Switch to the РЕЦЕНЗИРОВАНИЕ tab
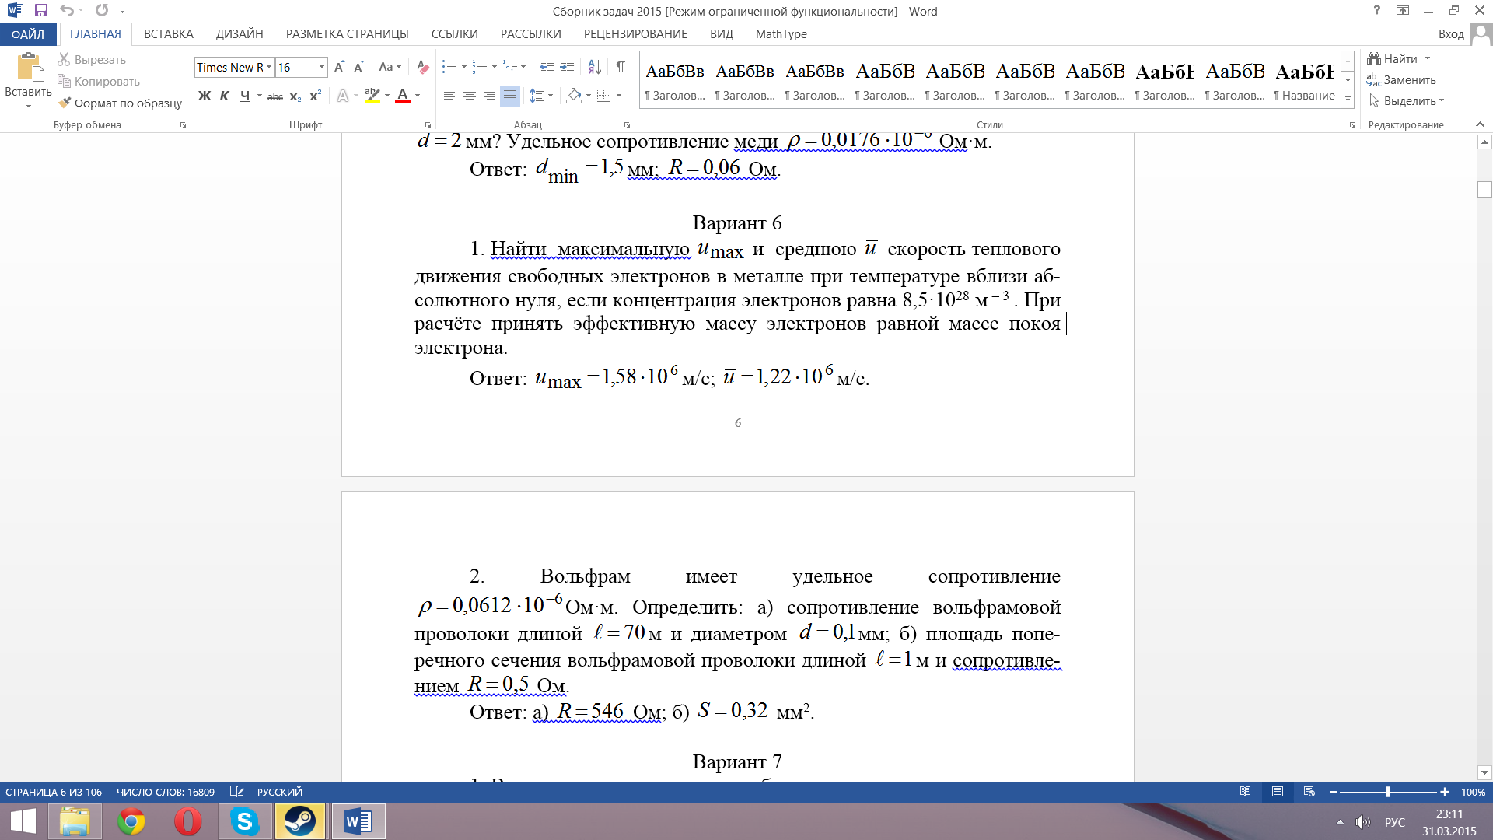The height and width of the screenshot is (840, 1493). click(x=635, y=34)
